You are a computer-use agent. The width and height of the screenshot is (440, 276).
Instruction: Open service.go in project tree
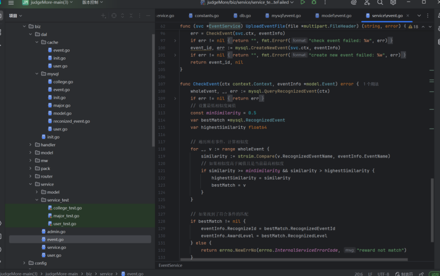[54, 247]
